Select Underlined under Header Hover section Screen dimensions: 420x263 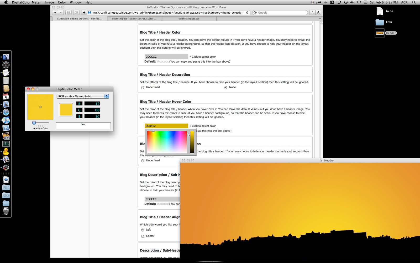(x=143, y=161)
